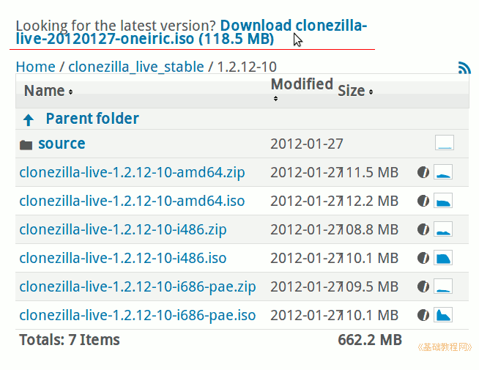Download clonezilla-live-1.2.12-10-i686-pae.iso
Screen dimensions: 479x370
tap(138, 315)
